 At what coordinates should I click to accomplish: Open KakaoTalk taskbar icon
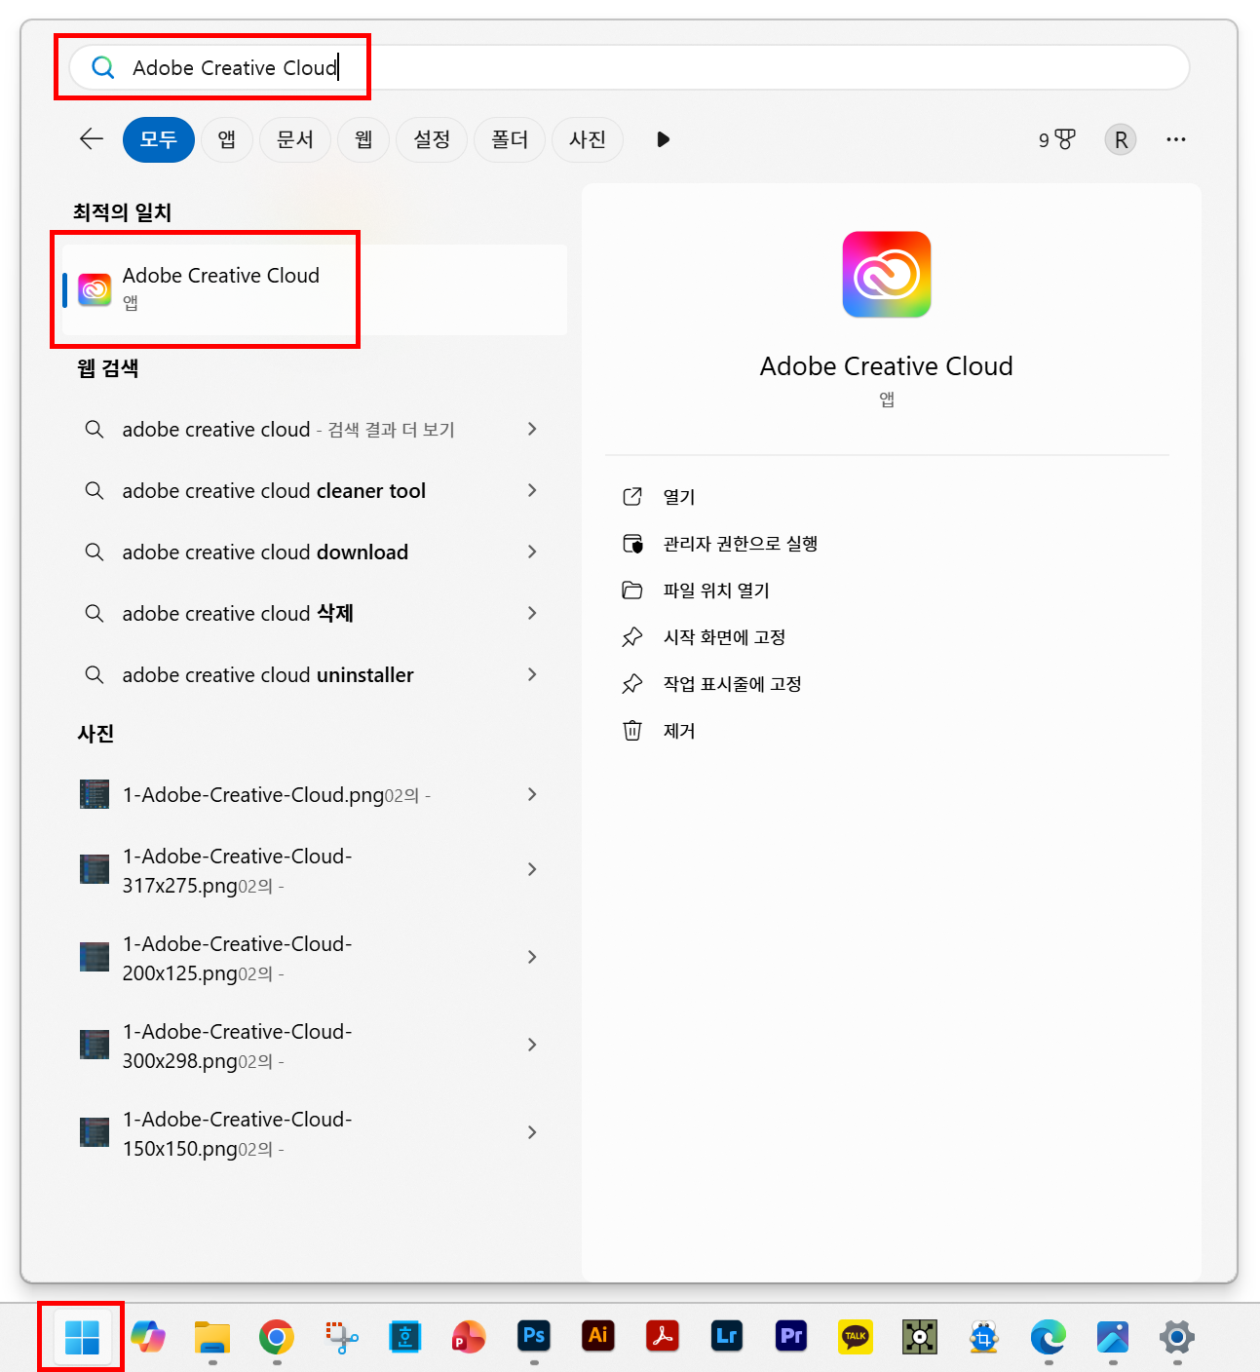[856, 1336]
